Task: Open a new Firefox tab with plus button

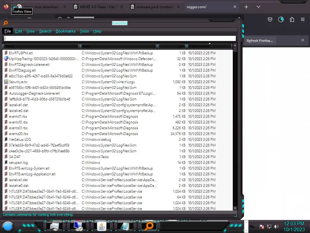Action: coord(246,7)
